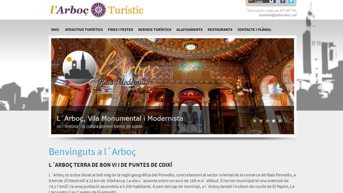This screenshot has height=193, width=343.
Task: Click the 'Benvinguts a l´Arboç' heading
Action: 92,151
